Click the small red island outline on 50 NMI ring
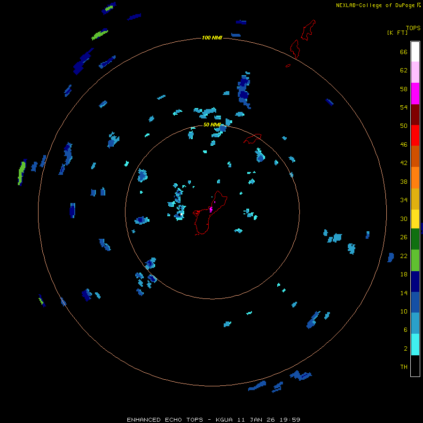 (252, 139)
